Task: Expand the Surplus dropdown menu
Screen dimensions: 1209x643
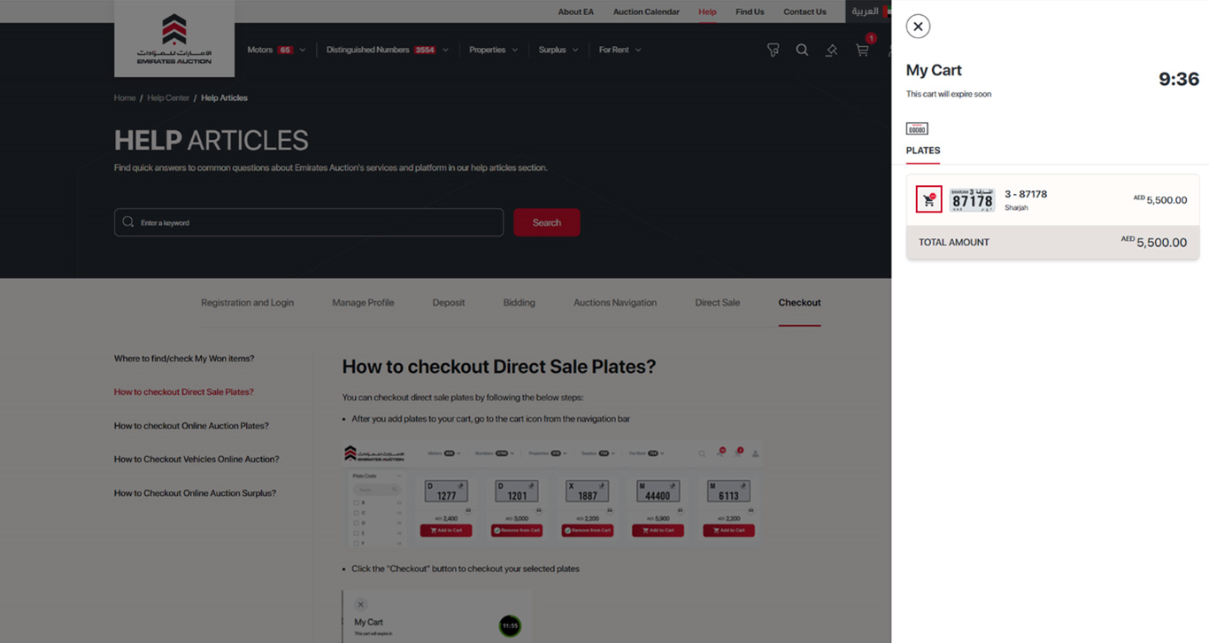Action: pyautogui.click(x=558, y=50)
